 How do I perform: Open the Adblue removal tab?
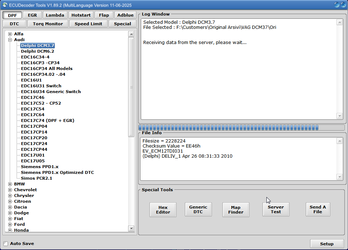[x=125, y=15]
